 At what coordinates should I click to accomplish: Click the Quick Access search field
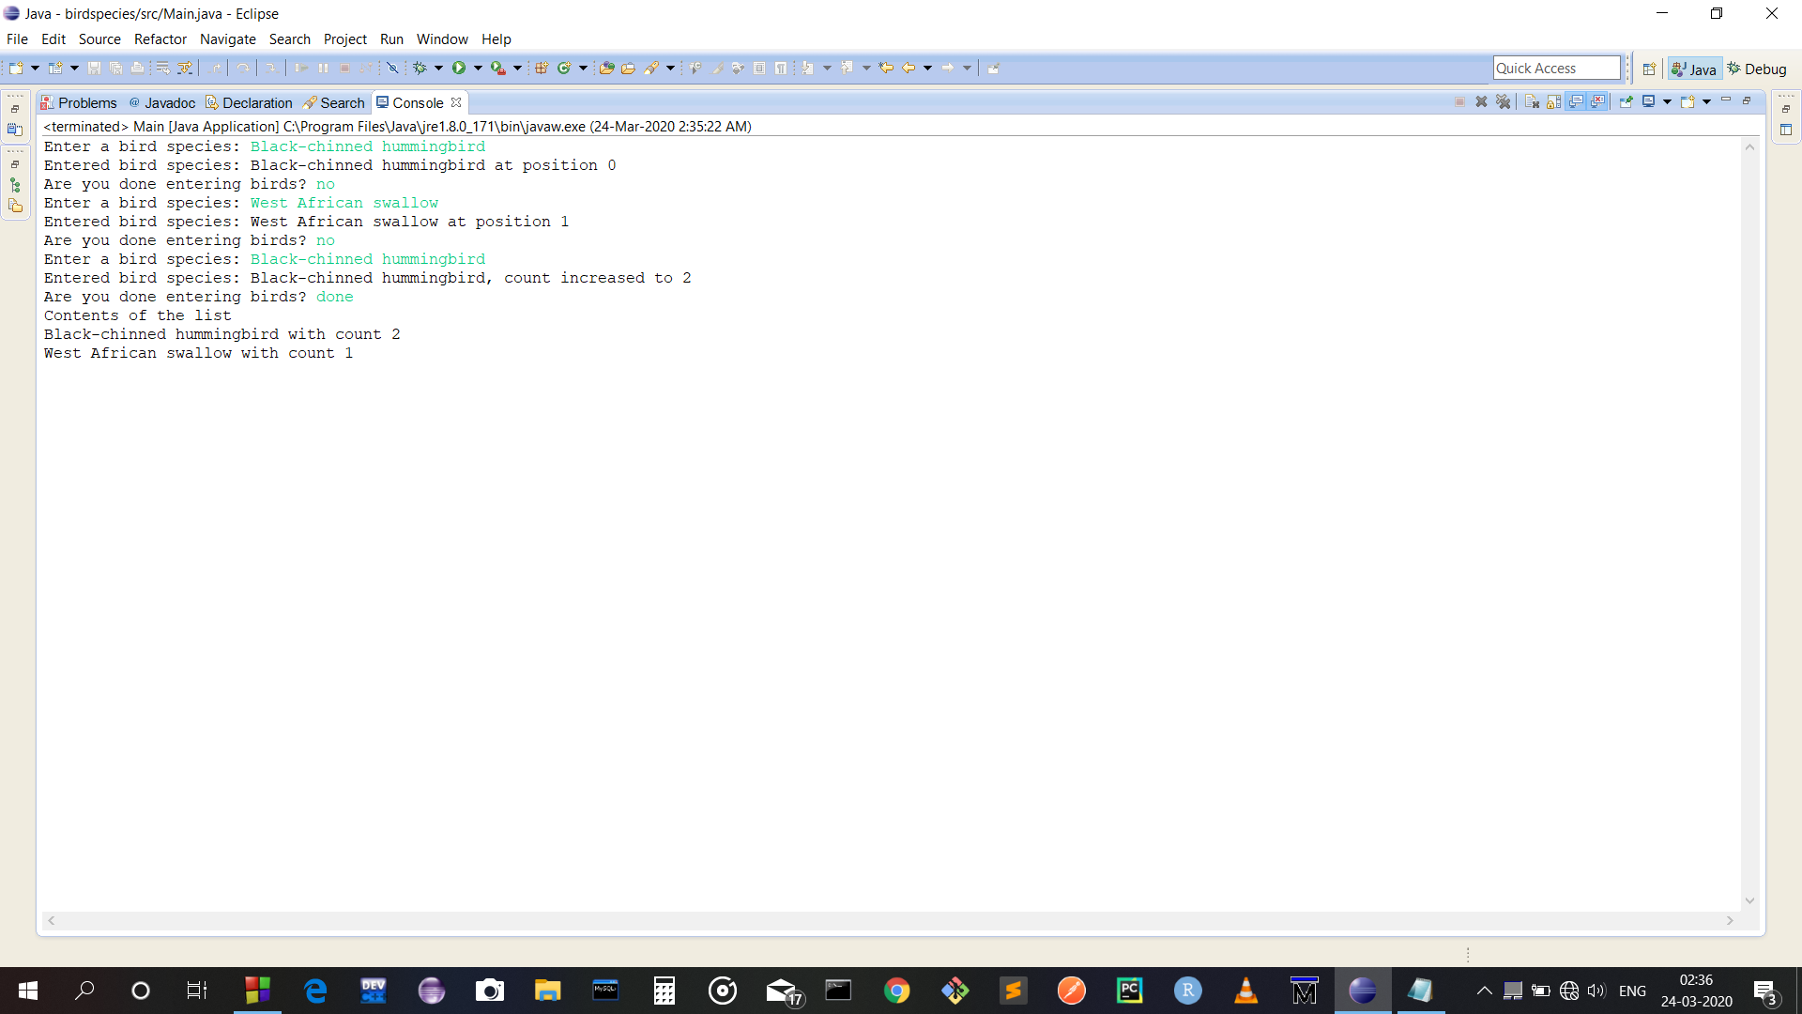(x=1556, y=68)
